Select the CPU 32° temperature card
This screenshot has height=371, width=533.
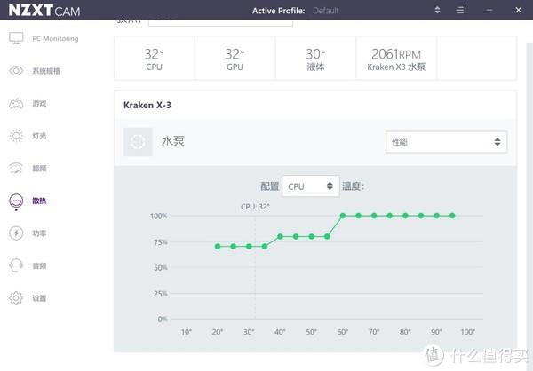pos(155,59)
